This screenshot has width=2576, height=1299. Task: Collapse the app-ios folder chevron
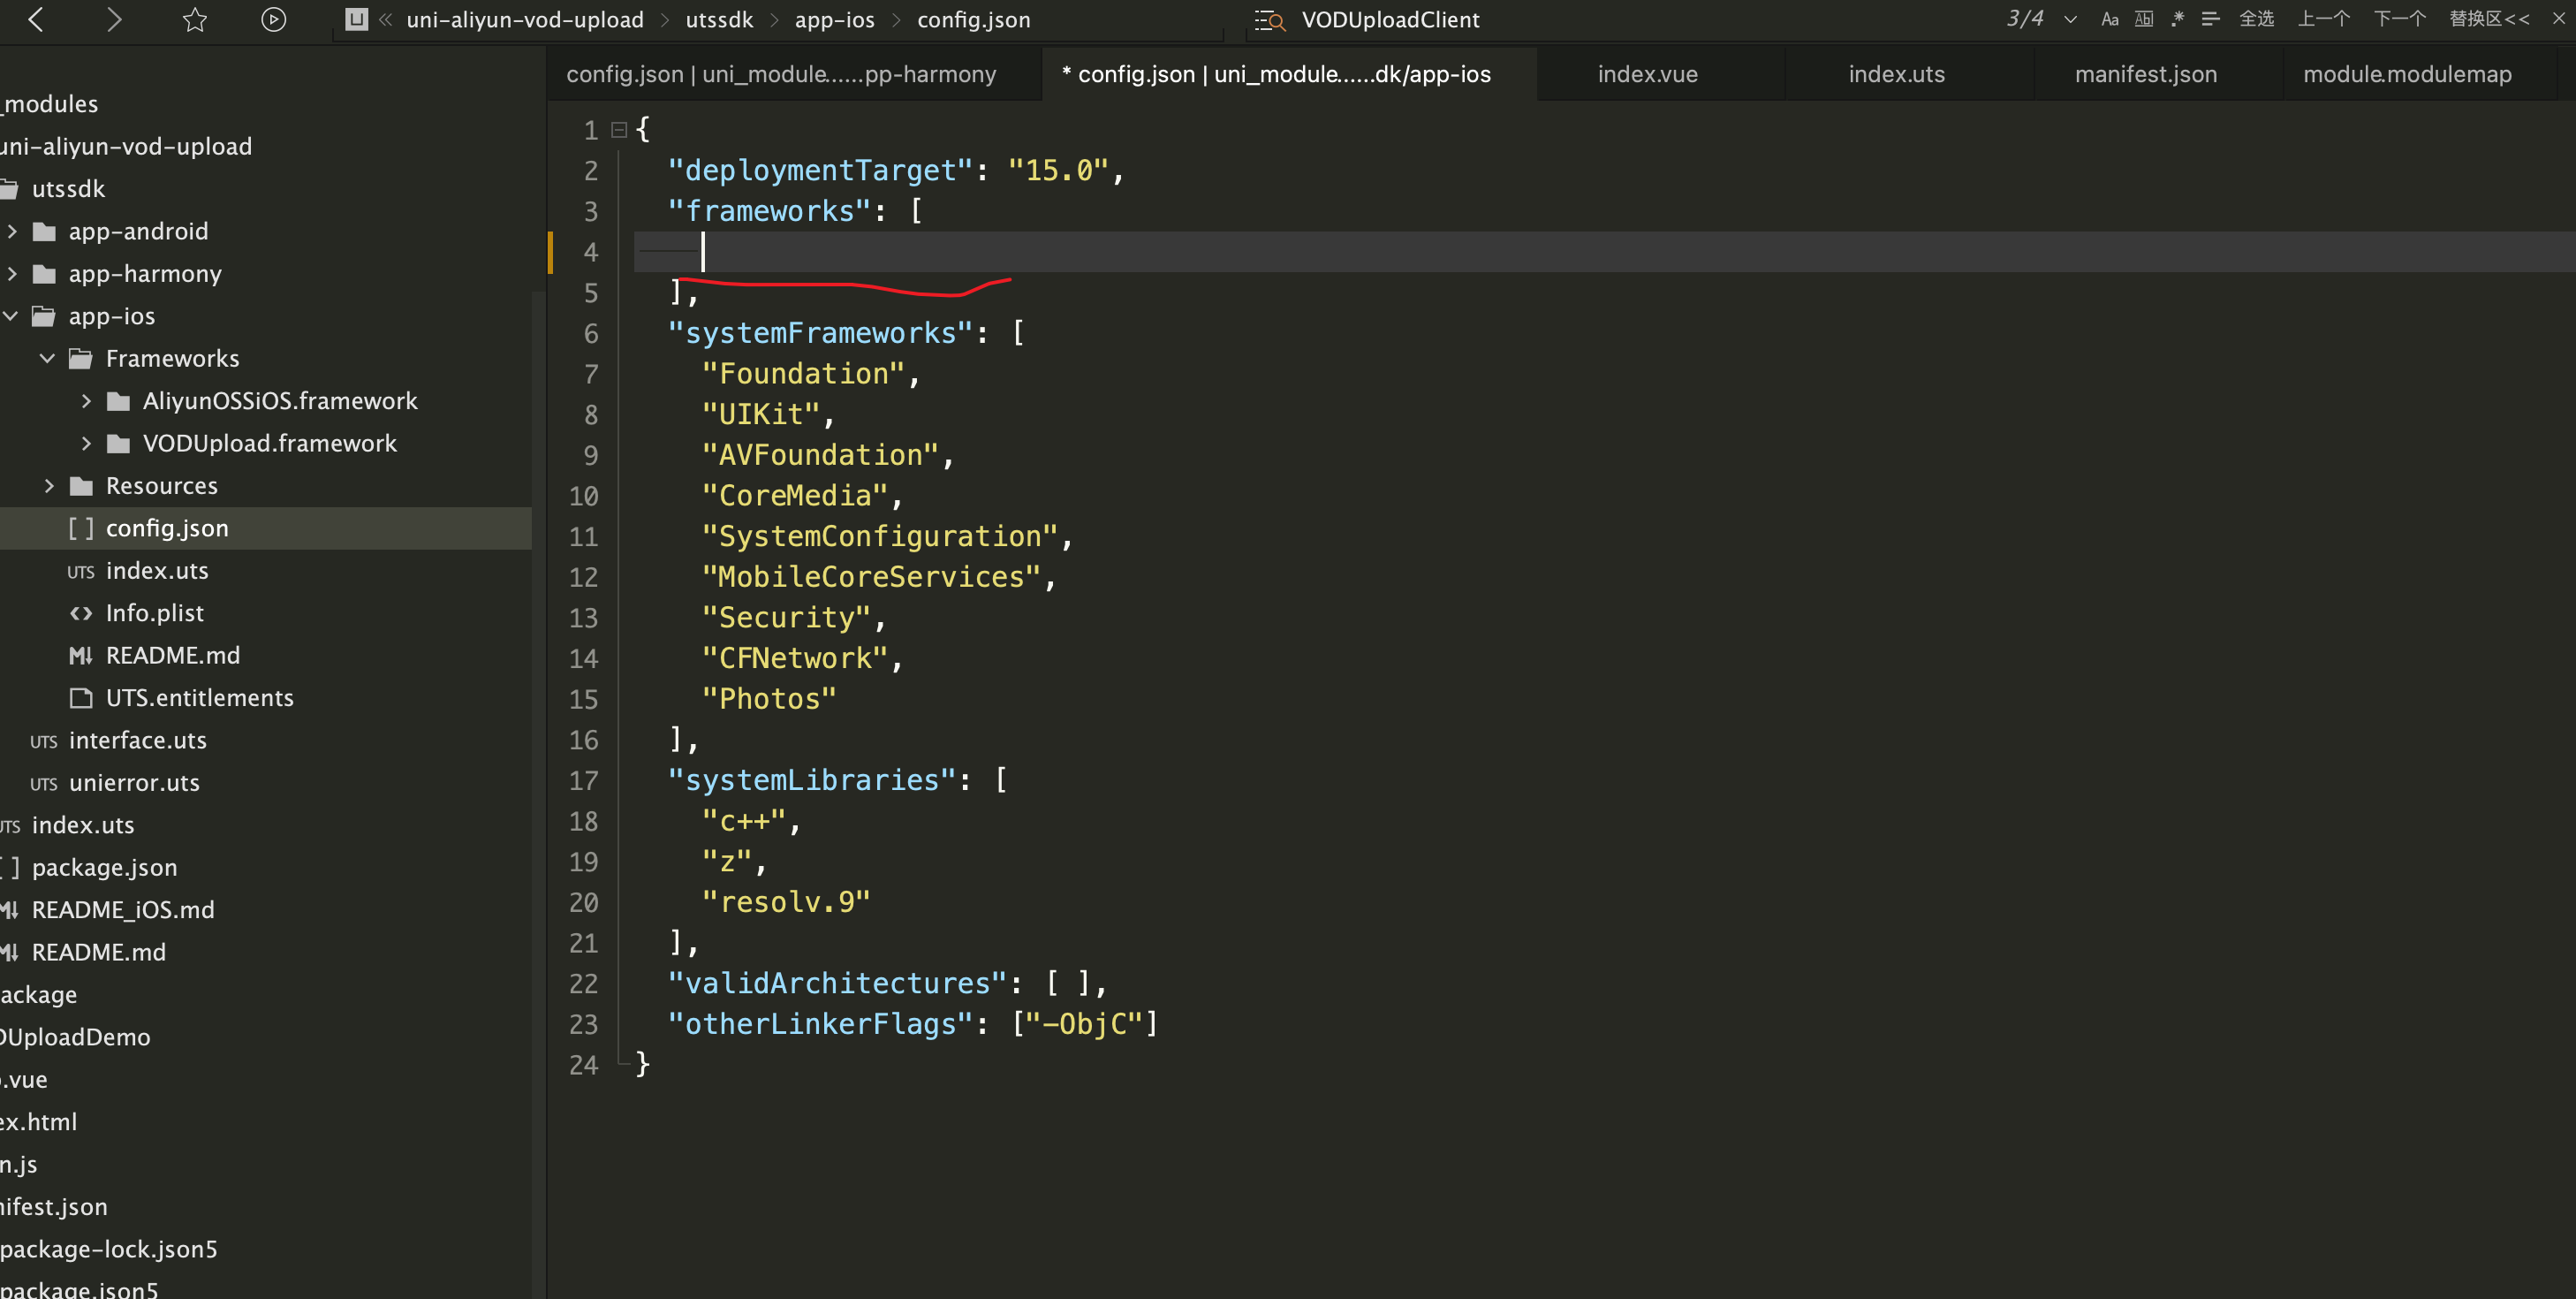12,316
